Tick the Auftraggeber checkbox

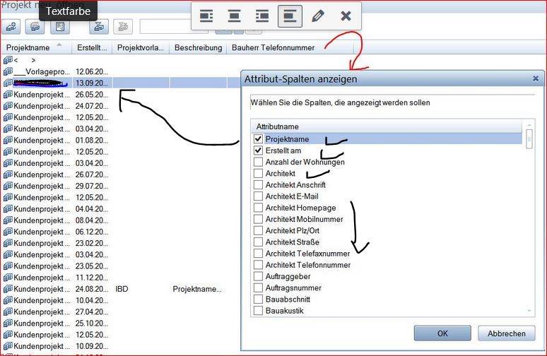coord(258,276)
